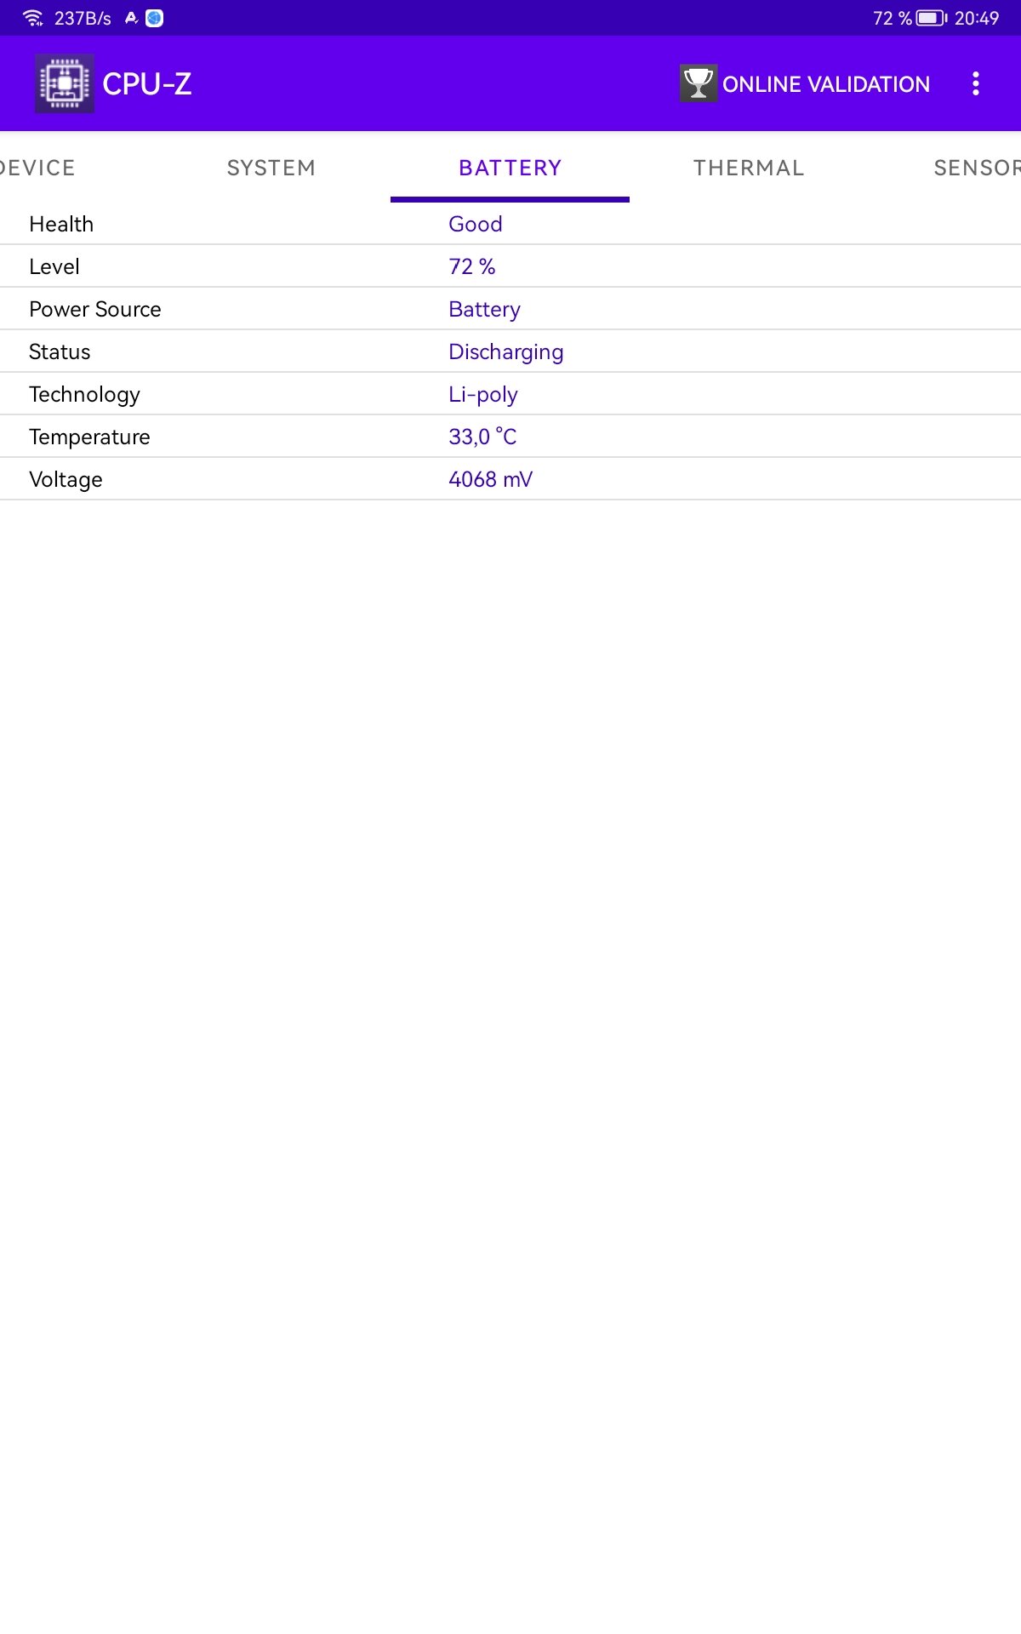
Task: Tap the Temperature 33,0 °C value
Action: [482, 437]
